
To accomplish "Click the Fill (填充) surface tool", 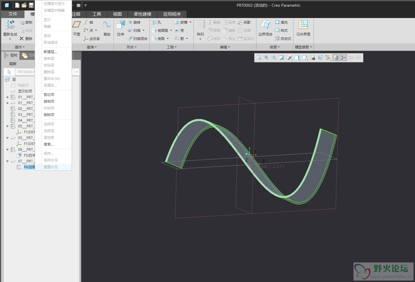I will click(x=282, y=22).
